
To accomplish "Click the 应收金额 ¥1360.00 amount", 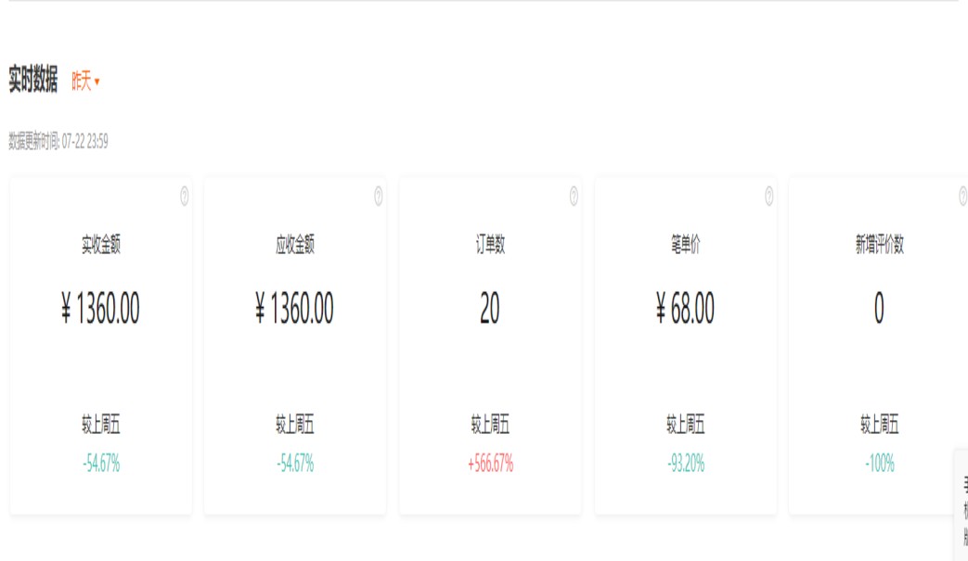I will [295, 310].
